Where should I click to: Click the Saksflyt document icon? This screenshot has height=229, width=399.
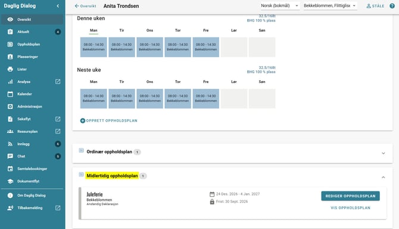[x=10, y=119]
